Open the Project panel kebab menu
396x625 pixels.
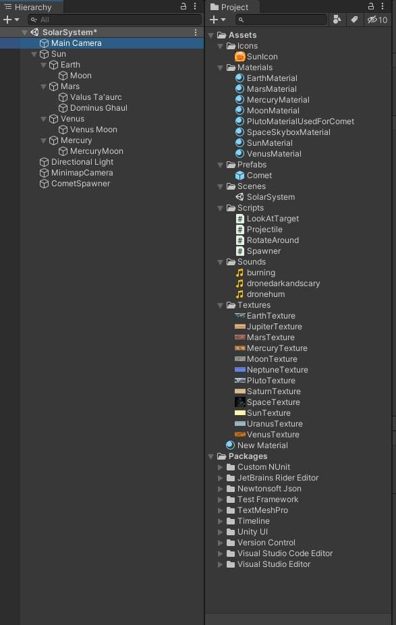(x=382, y=6)
